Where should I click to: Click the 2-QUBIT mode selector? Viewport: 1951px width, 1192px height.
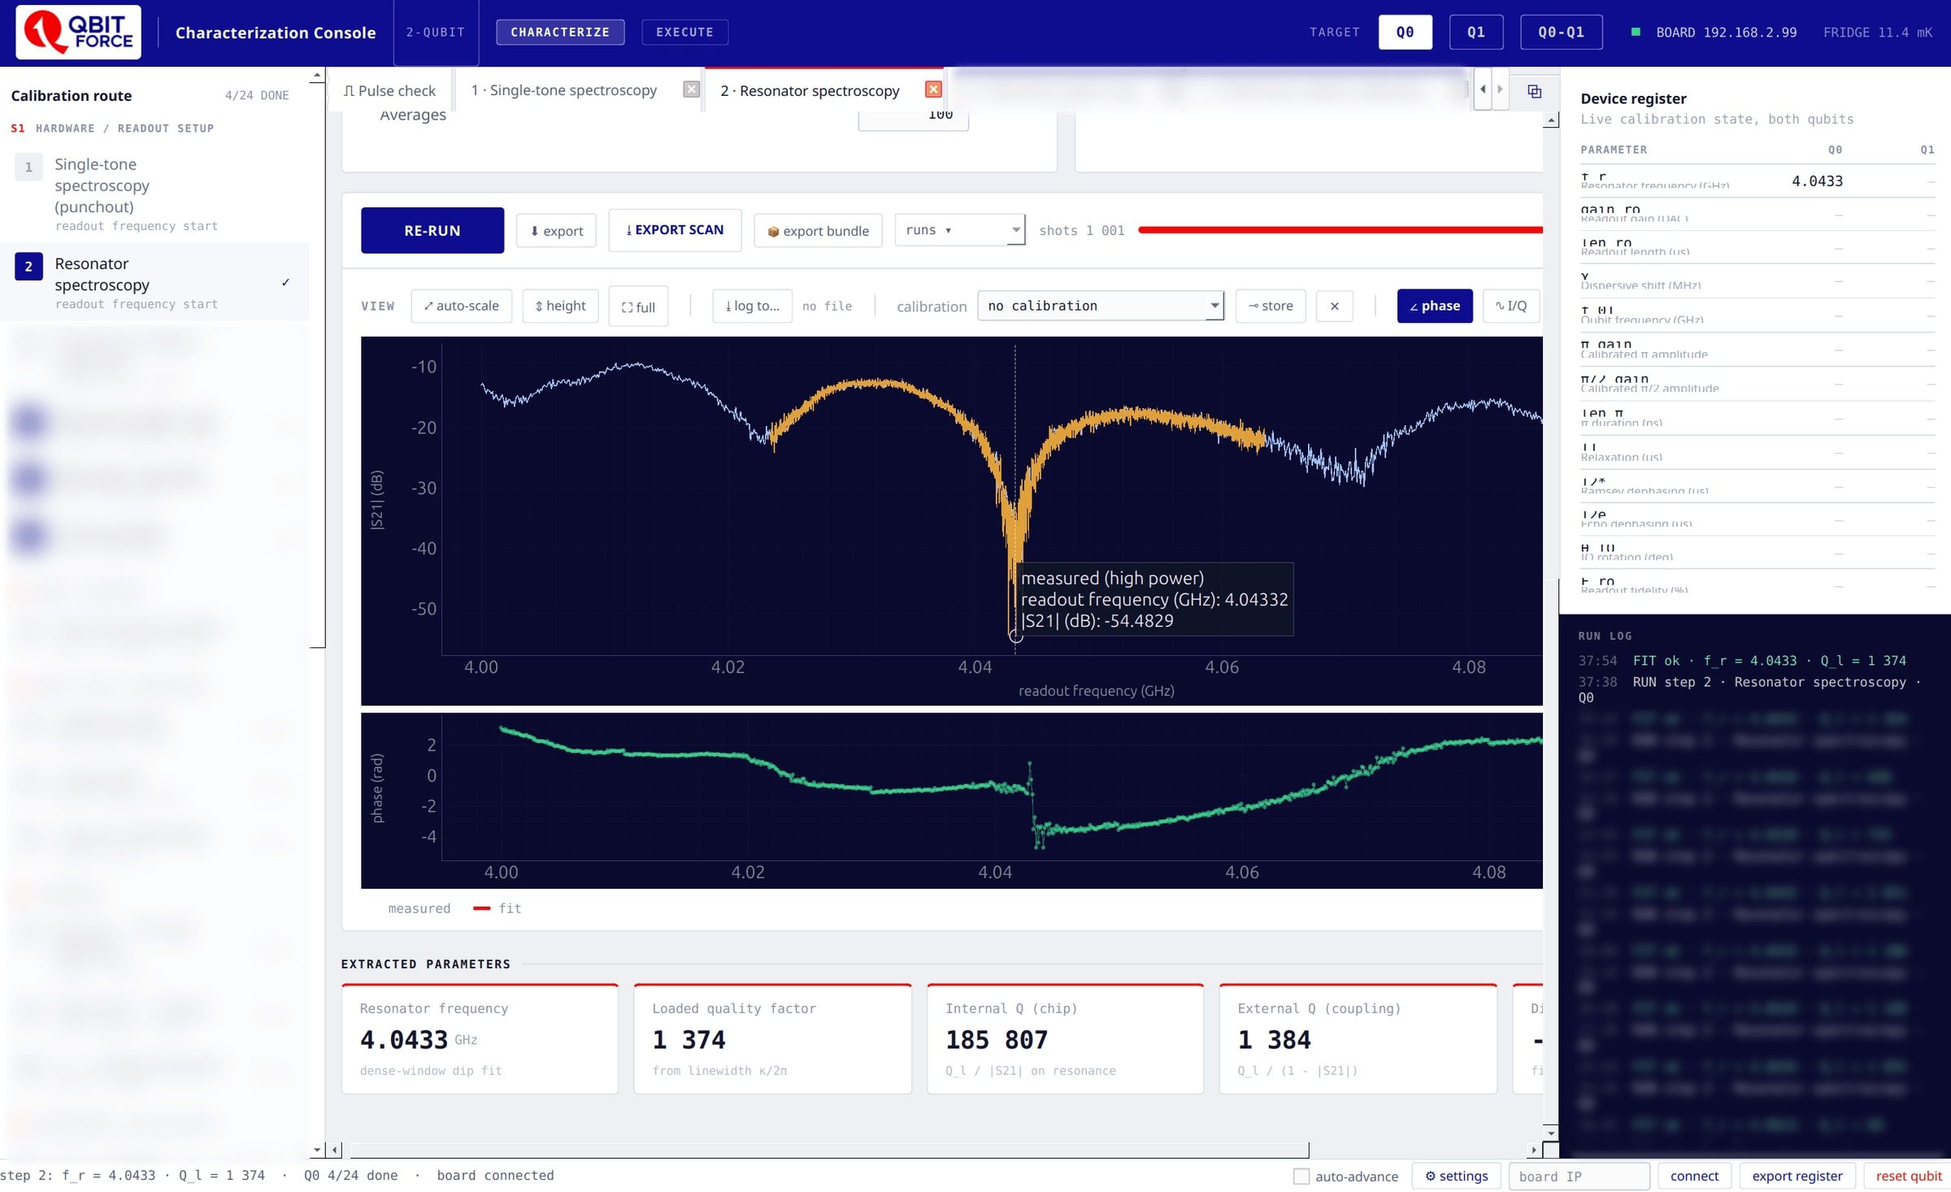pyautogui.click(x=436, y=33)
